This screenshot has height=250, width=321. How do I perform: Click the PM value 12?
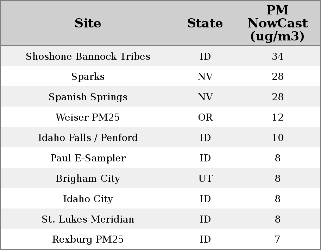tap(277, 117)
